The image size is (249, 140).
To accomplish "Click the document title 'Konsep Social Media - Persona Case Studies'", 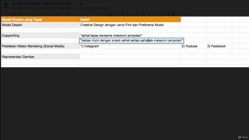I will (x=42, y=3).
